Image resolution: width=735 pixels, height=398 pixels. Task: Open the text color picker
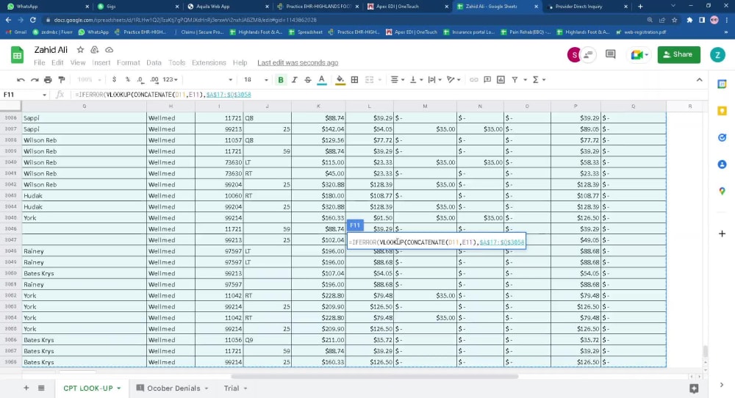[322, 80]
